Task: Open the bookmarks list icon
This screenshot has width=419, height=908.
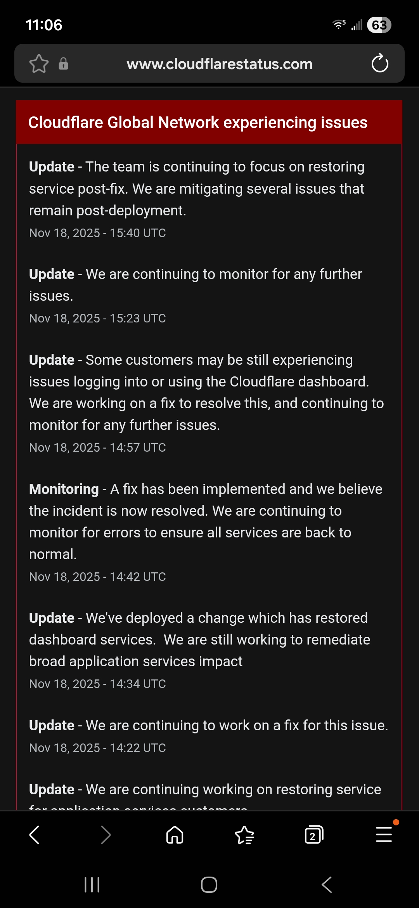Action: 244,835
